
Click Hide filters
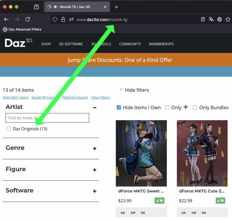coord(137,90)
